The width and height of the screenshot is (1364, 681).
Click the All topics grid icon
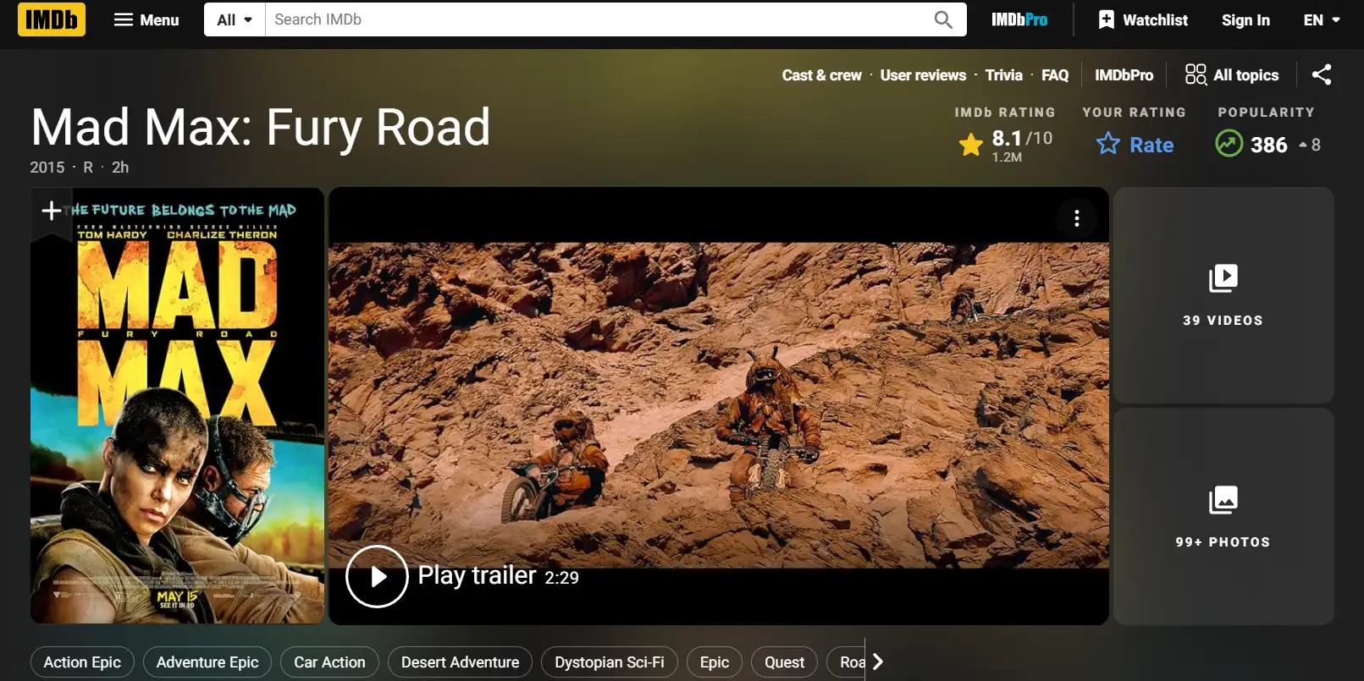pos(1196,74)
